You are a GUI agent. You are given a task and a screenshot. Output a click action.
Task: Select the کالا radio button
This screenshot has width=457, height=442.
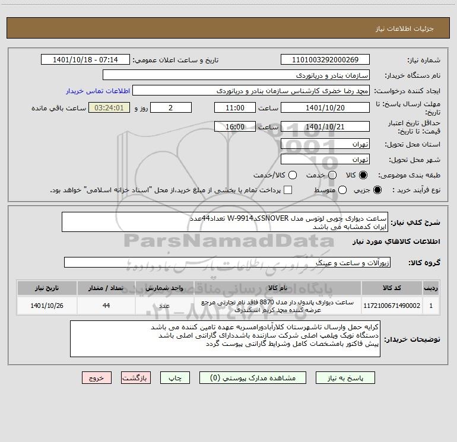click(x=363, y=175)
